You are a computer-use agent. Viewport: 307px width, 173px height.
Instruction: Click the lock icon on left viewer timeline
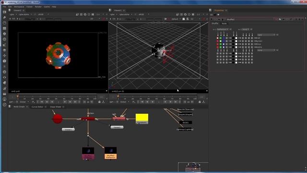(x=99, y=102)
